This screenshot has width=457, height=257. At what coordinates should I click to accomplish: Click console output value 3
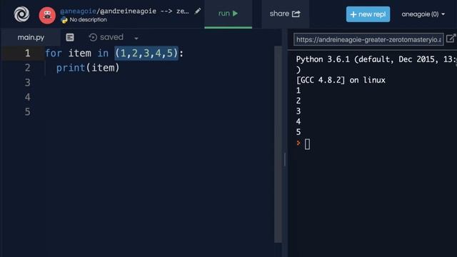click(298, 111)
